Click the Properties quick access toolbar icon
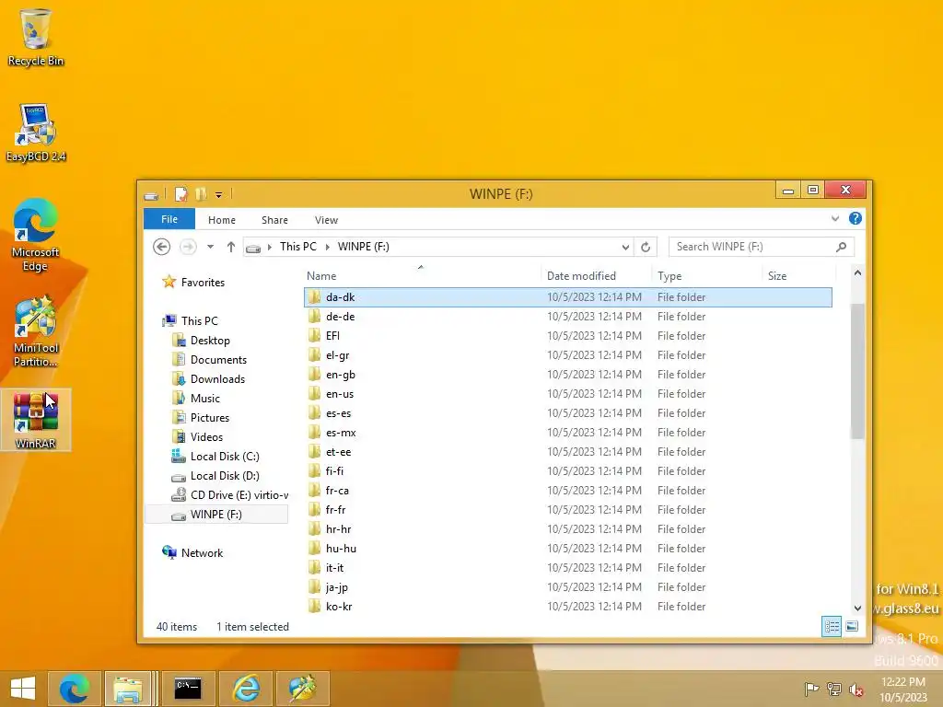Image resolution: width=943 pixels, height=707 pixels. coord(181,194)
